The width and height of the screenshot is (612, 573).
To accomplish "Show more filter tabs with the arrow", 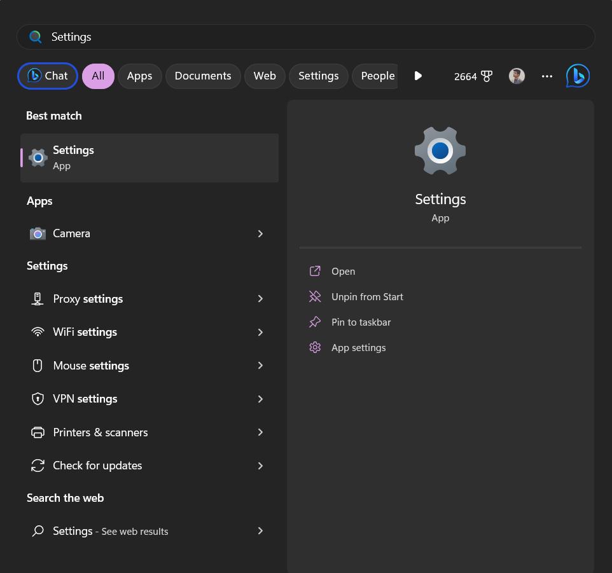I will 417,76.
